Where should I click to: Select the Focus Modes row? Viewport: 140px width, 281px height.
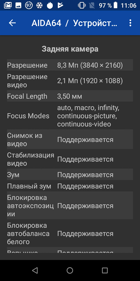pos(70,116)
